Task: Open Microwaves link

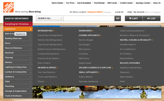Action: click(85, 49)
